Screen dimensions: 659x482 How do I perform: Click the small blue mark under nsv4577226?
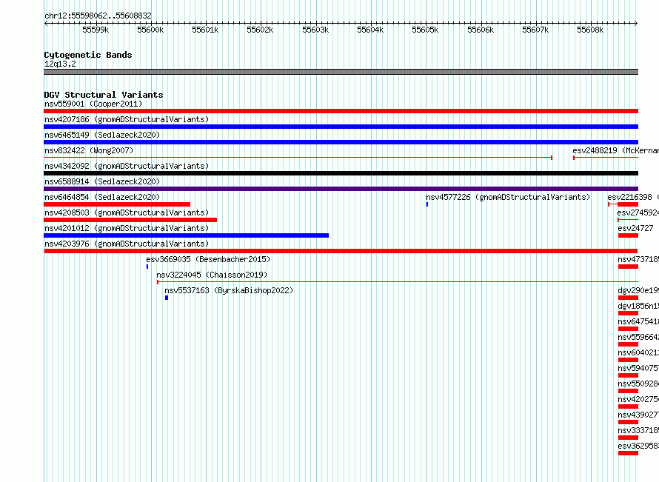pos(427,204)
